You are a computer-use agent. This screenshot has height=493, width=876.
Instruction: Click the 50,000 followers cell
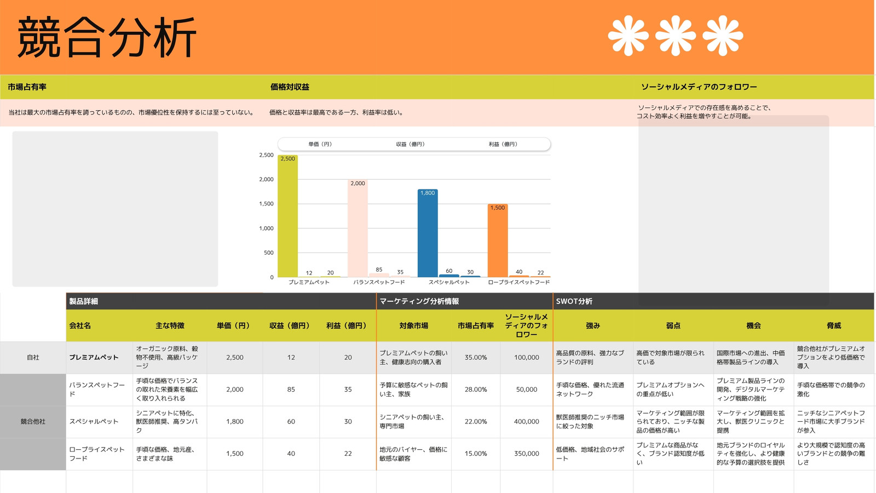click(x=527, y=389)
